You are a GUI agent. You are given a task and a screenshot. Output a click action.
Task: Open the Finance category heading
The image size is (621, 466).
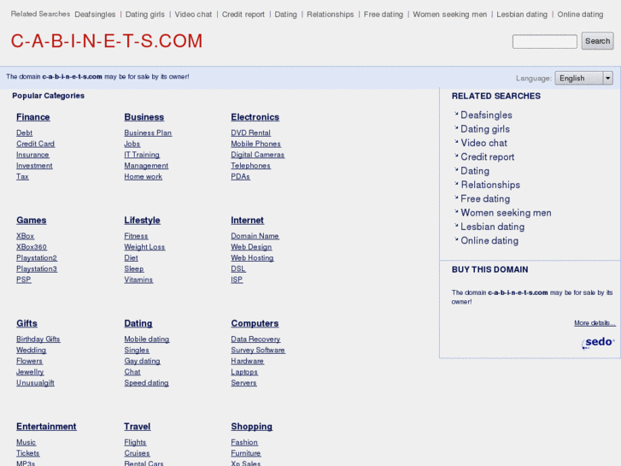33,117
